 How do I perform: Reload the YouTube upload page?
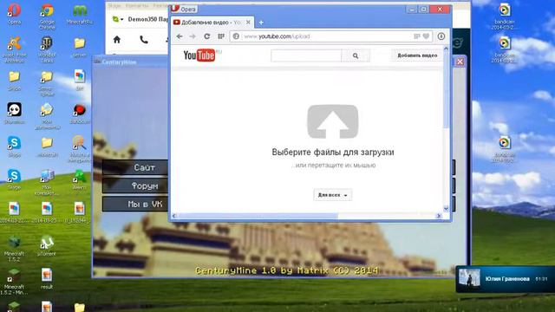coord(206,36)
